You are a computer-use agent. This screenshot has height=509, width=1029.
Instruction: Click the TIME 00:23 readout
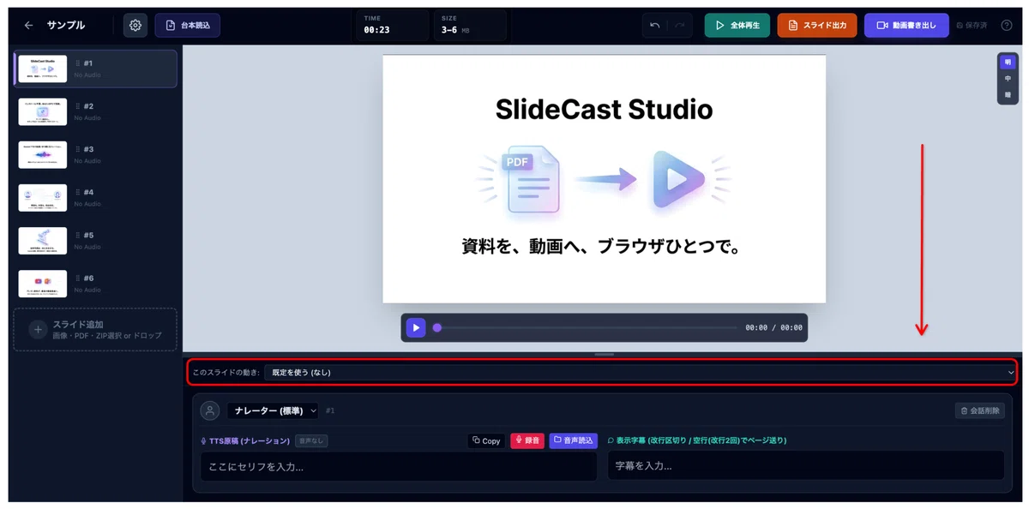[x=391, y=26]
